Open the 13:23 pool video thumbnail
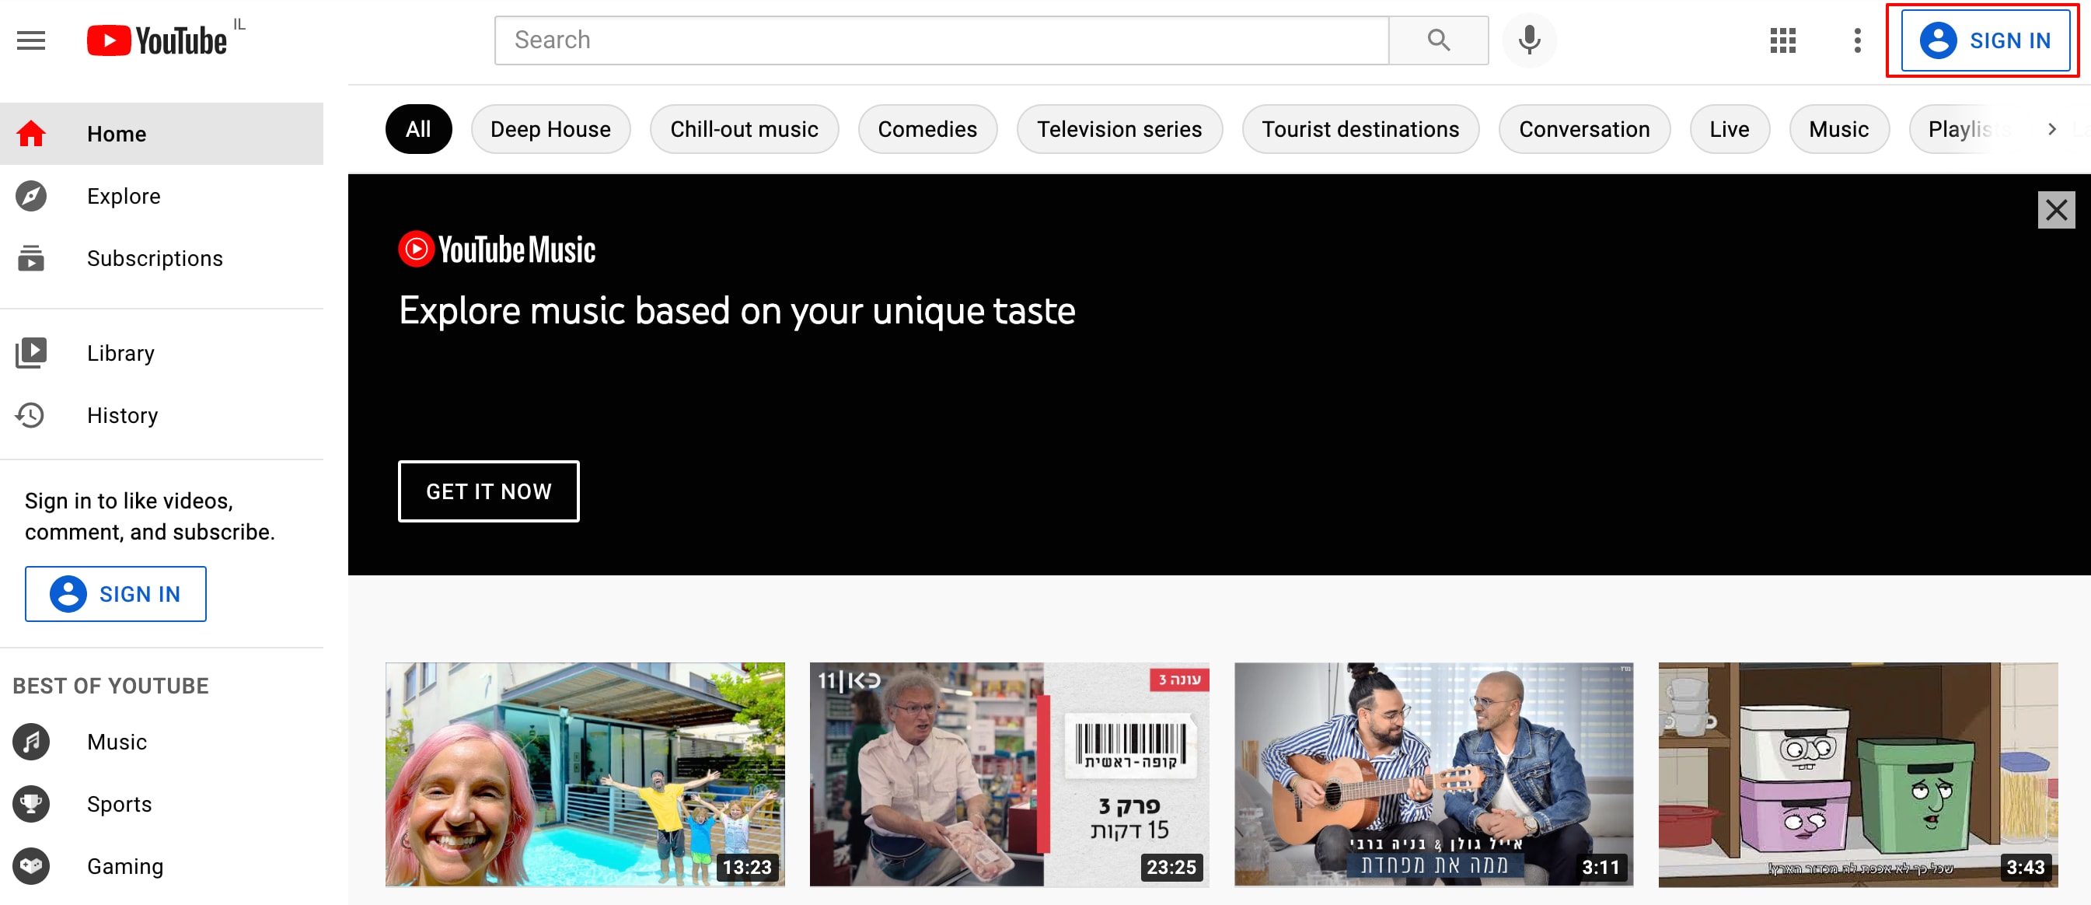This screenshot has width=2091, height=905. 585,774
